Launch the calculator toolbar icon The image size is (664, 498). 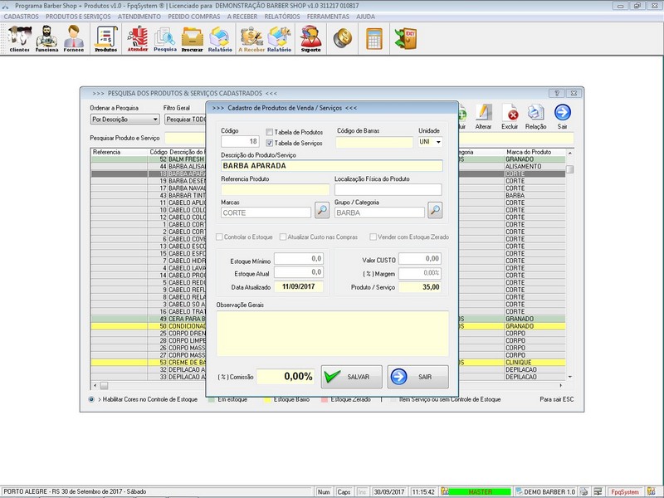(x=374, y=37)
